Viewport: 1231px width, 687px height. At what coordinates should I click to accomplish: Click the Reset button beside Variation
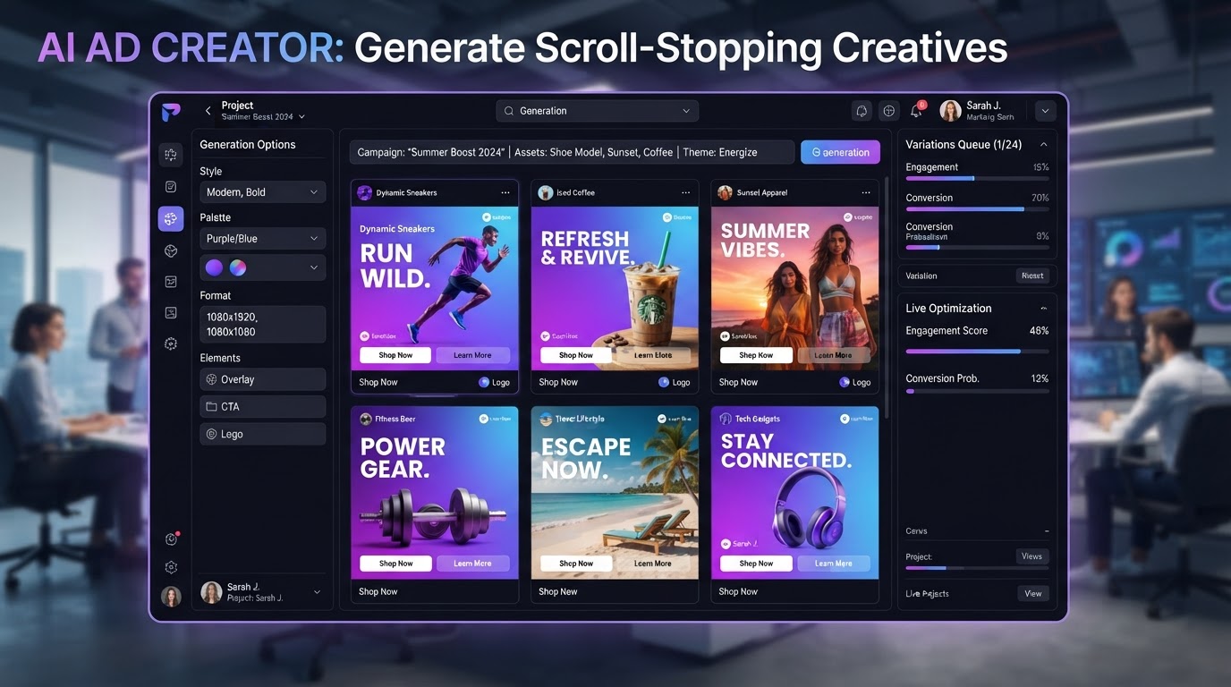pyautogui.click(x=1032, y=276)
